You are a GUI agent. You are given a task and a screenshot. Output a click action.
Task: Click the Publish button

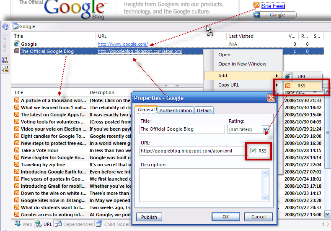click(149, 217)
